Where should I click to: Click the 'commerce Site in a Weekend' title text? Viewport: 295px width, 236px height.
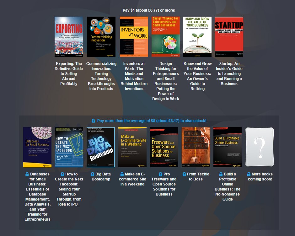pyautogui.click(x=132, y=179)
